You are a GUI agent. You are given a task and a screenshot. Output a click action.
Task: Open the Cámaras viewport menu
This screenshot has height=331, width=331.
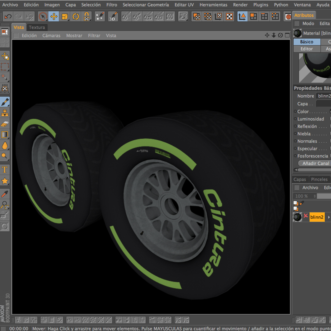[x=51, y=36]
